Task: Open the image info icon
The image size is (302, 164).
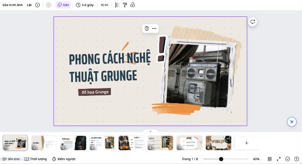Action: [38, 5]
